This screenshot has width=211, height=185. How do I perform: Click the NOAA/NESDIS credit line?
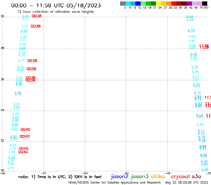click(115, 182)
